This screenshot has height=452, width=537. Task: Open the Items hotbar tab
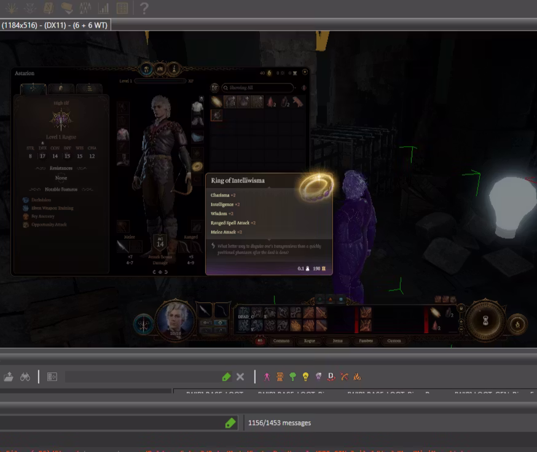(x=337, y=341)
